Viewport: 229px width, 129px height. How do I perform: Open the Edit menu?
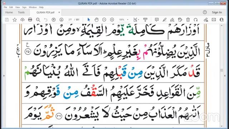(x=11, y=7)
